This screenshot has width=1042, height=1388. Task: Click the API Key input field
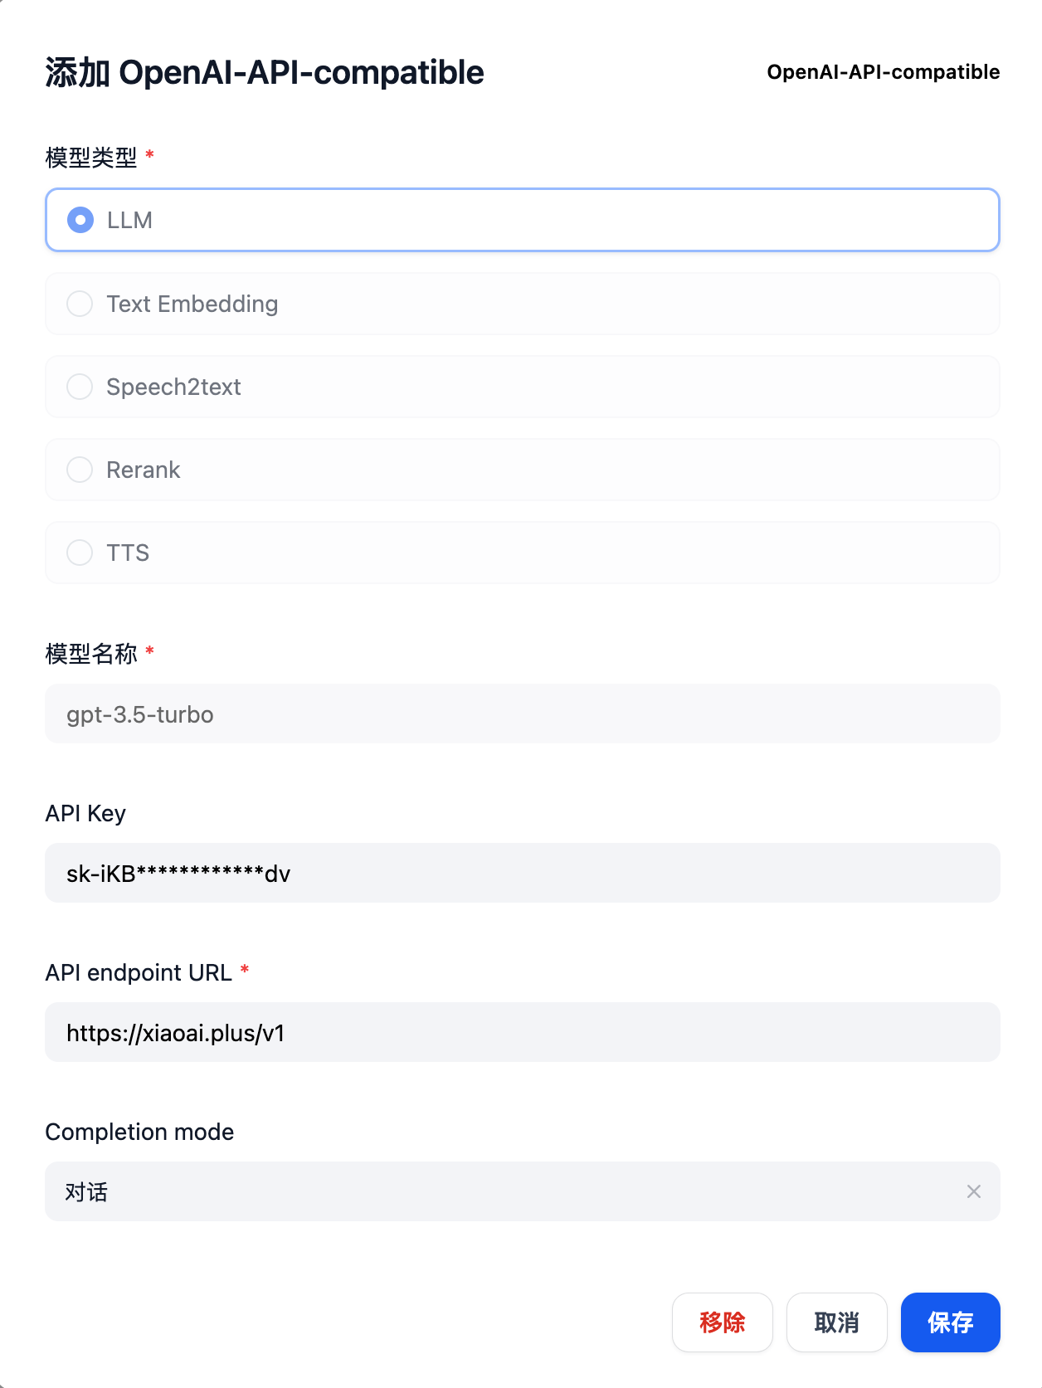522,873
